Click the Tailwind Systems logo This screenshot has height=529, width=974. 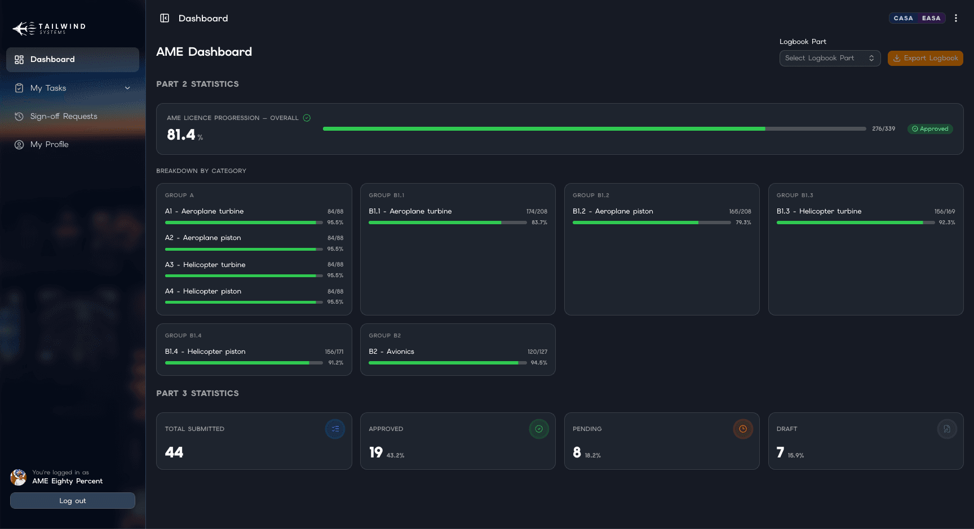[x=49, y=28]
